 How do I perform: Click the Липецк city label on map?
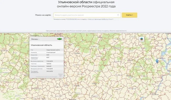click(77, 86)
